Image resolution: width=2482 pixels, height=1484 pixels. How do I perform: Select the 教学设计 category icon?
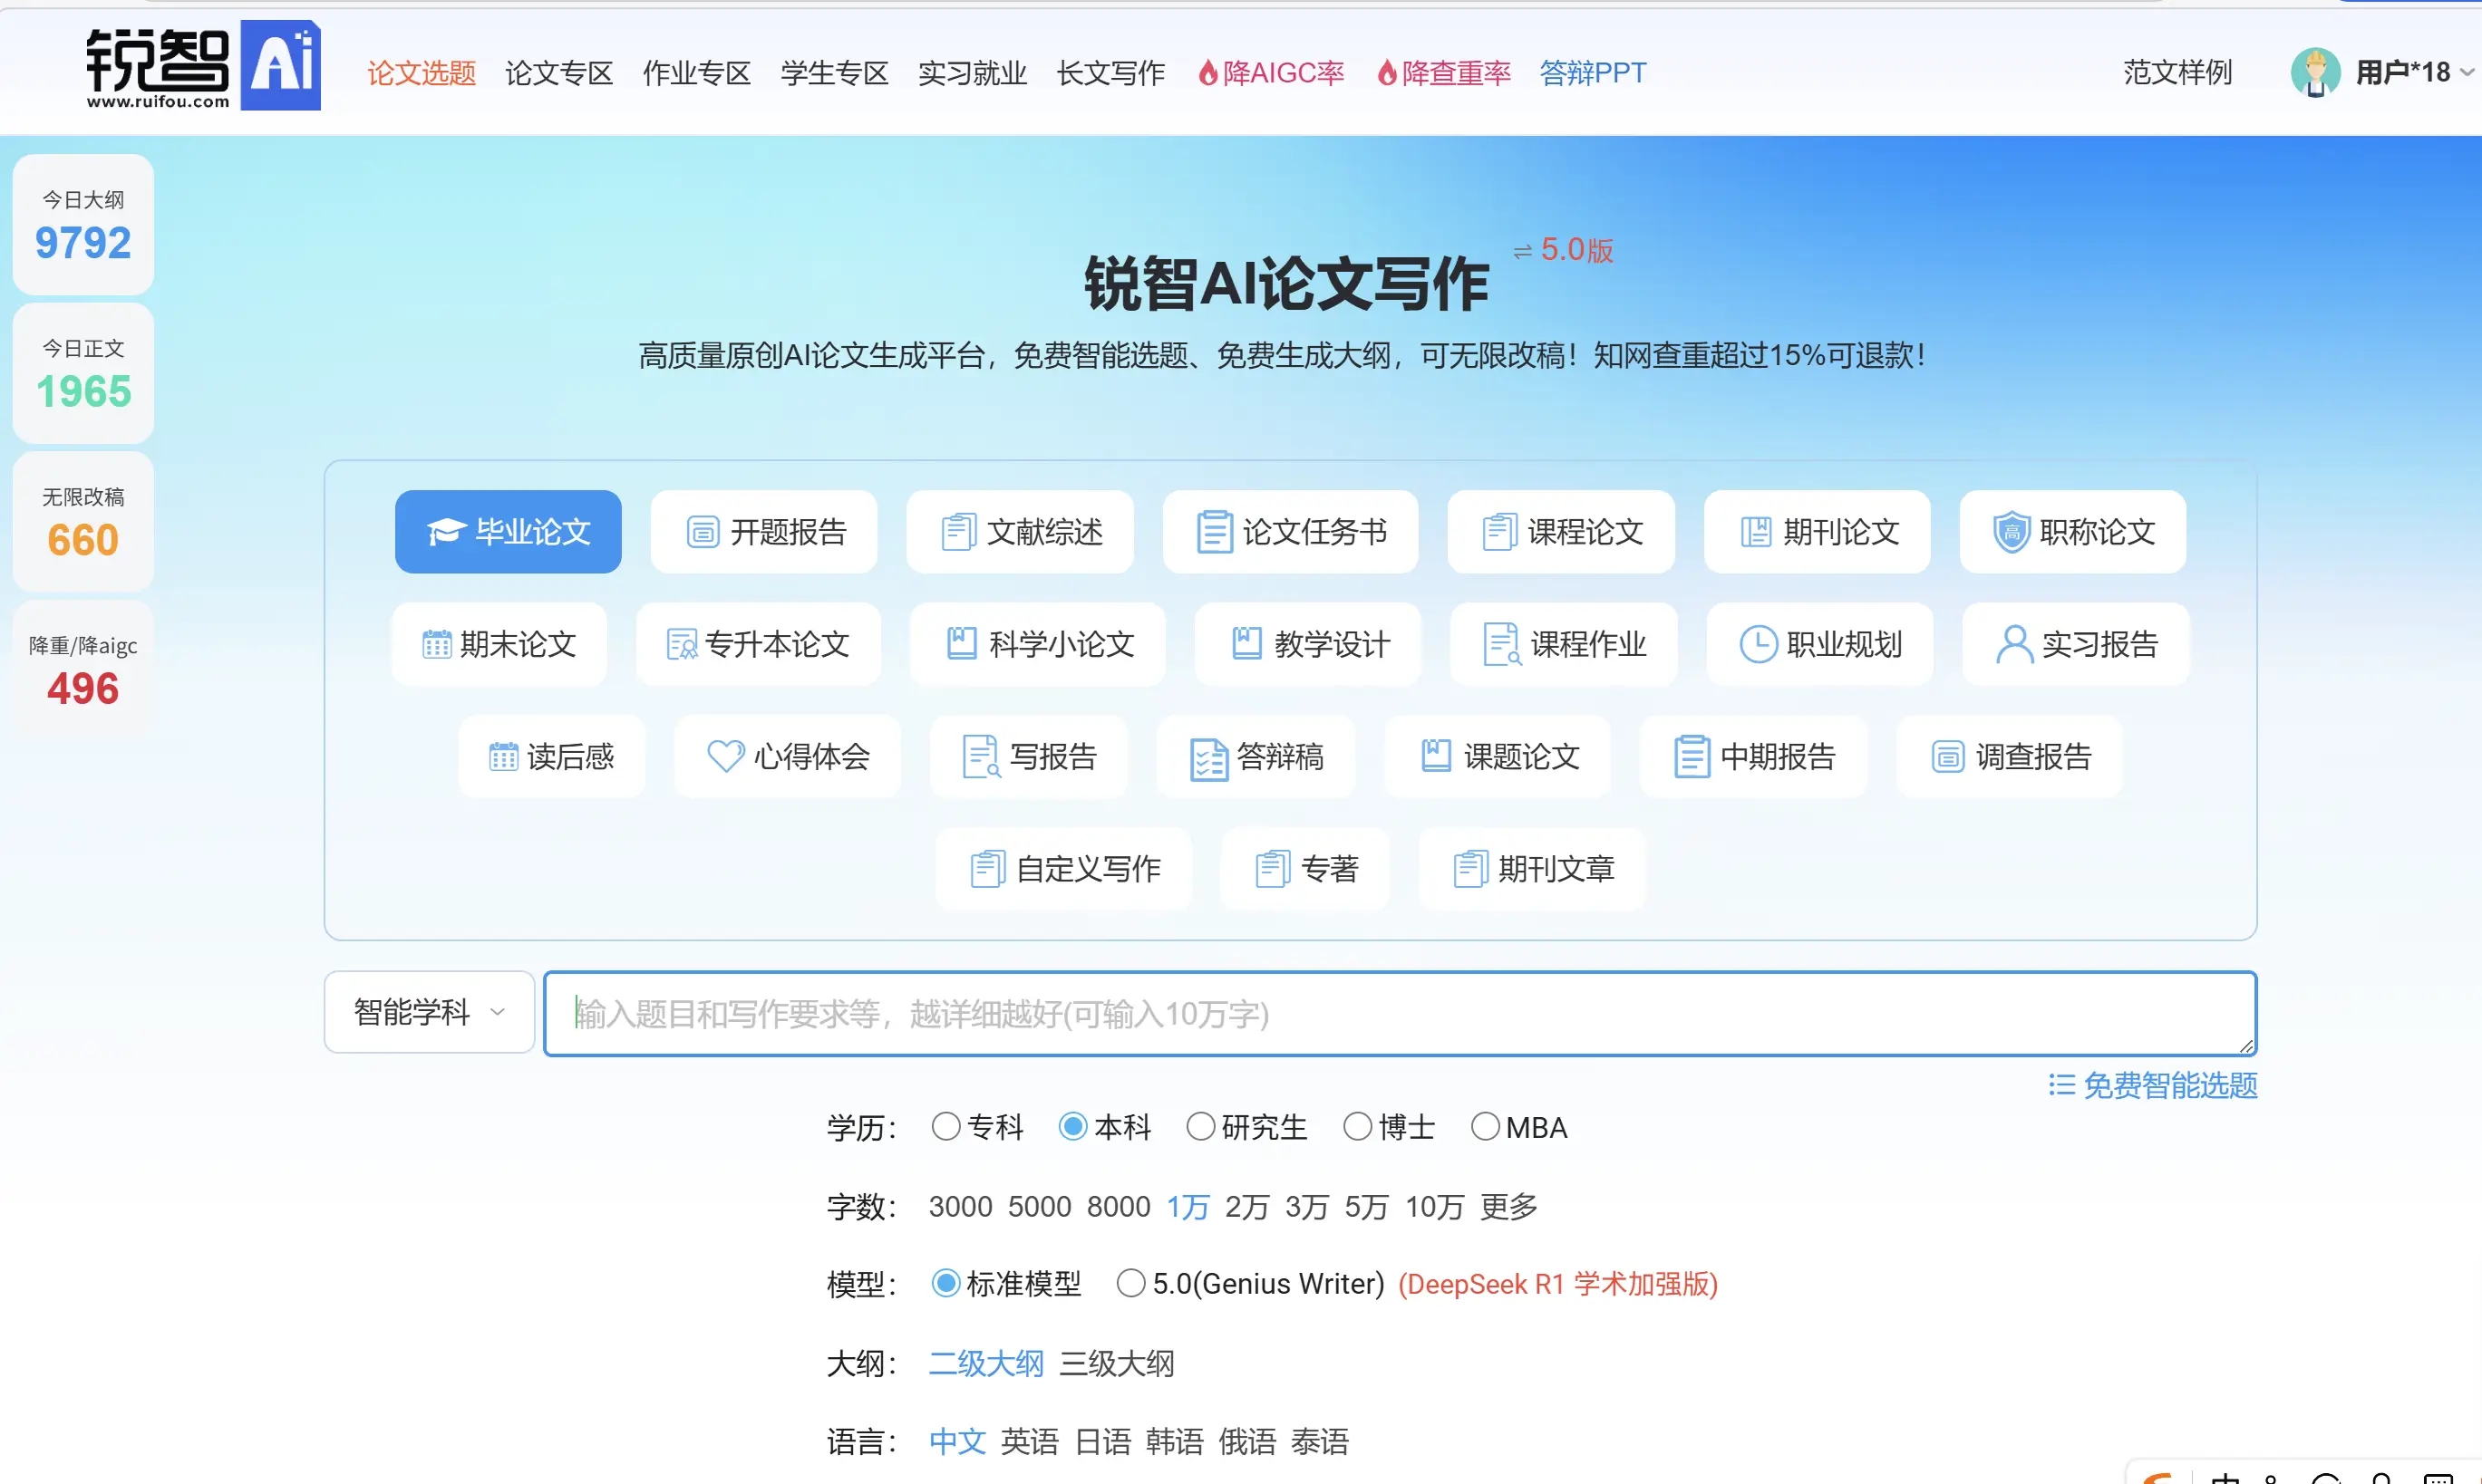[x=1306, y=644]
